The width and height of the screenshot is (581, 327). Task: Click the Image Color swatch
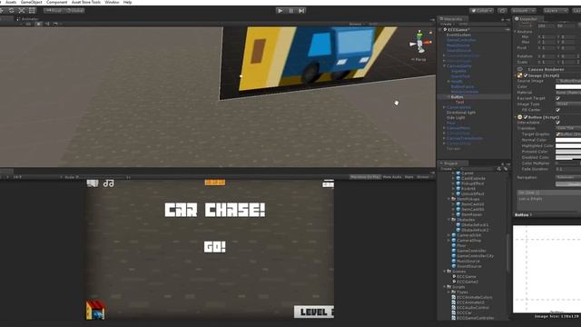(568, 87)
